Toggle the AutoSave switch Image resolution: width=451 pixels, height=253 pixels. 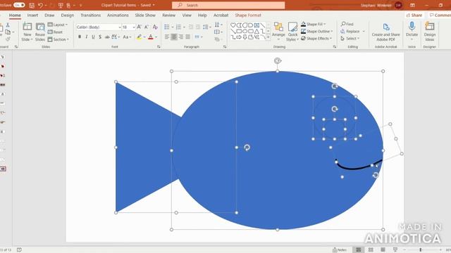(19, 5)
